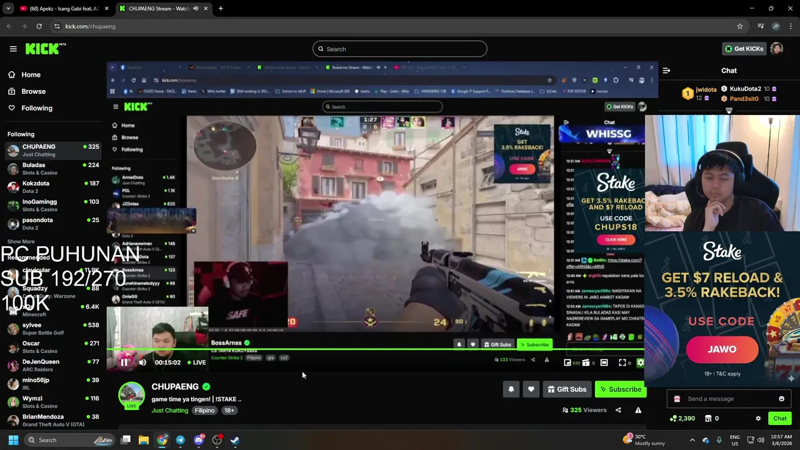Follow CHUPAENG with heart button
The image size is (800, 450).
tap(531, 389)
